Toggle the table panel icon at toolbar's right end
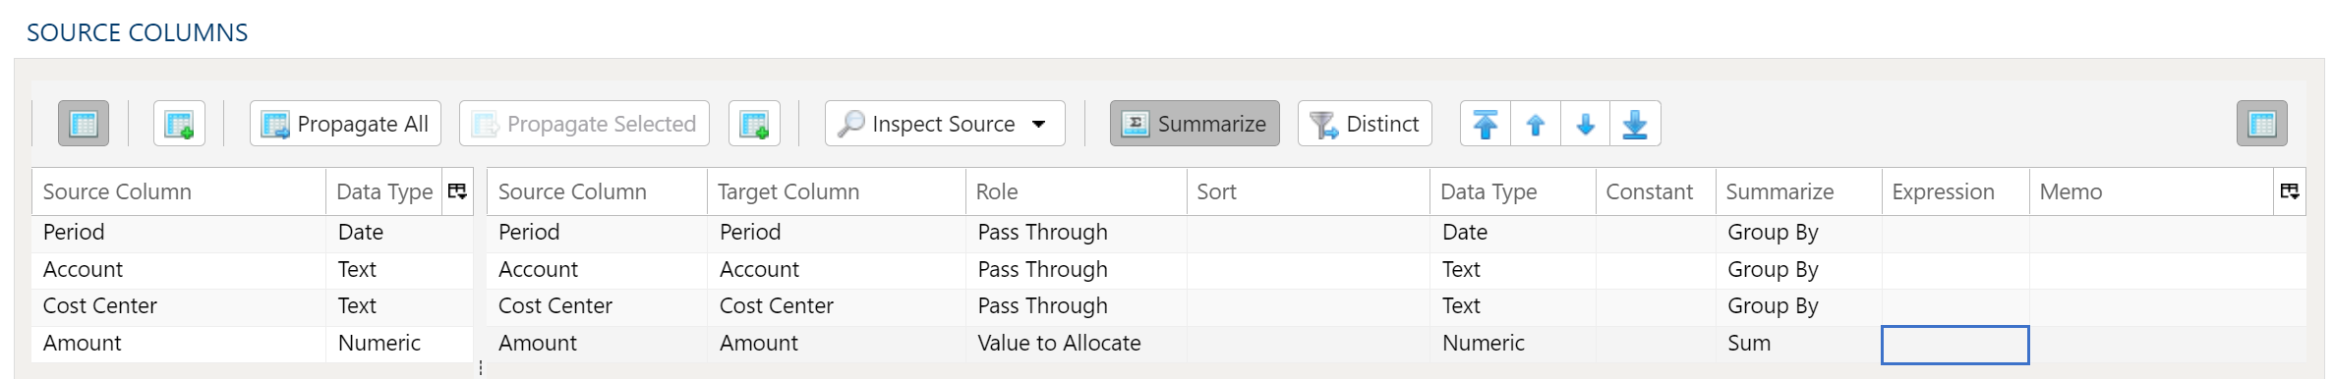Image resolution: width=2333 pixels, height=379 pixels. click(2262, 124)
